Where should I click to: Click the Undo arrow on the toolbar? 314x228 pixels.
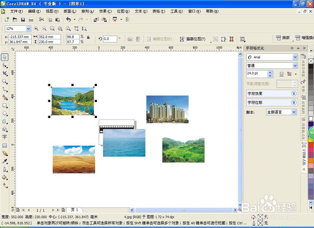pyautogui.click(x=68, y=19)
